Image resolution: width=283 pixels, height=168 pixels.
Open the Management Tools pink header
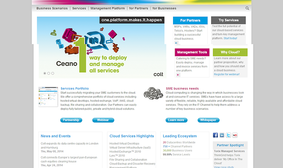click(192, 52)
